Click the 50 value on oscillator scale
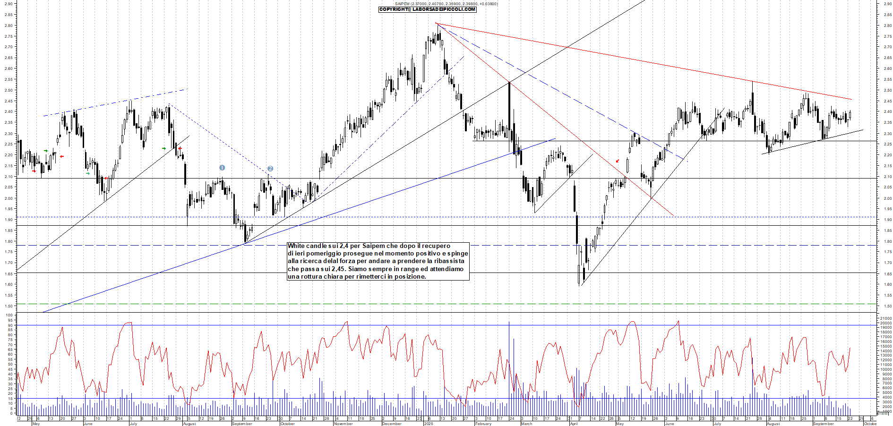This screenshot has height=426, width=893. 11,365
